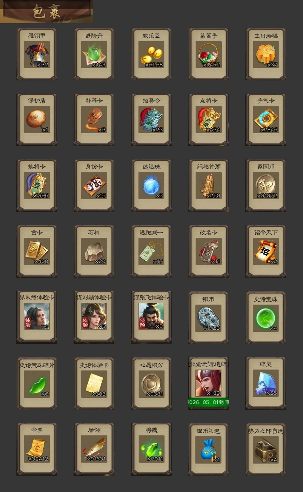Select the 雁翎甲 armor item
Screen dimensions: 303x492
pos(37,54)
